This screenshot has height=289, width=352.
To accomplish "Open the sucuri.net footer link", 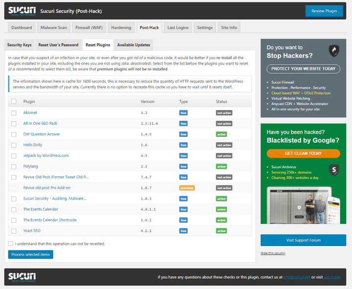I will [332, 277].
